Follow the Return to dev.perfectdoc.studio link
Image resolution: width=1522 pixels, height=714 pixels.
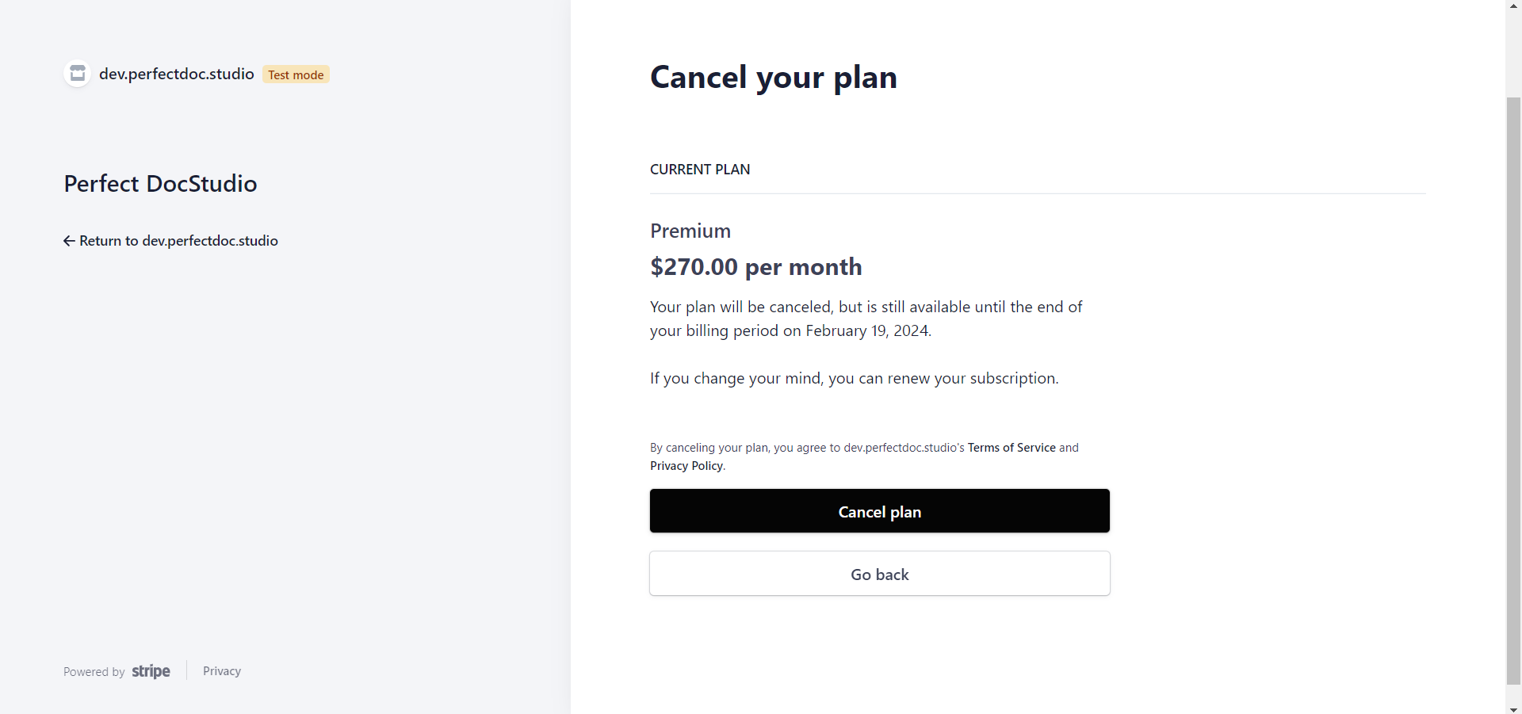tap(178, 241)
